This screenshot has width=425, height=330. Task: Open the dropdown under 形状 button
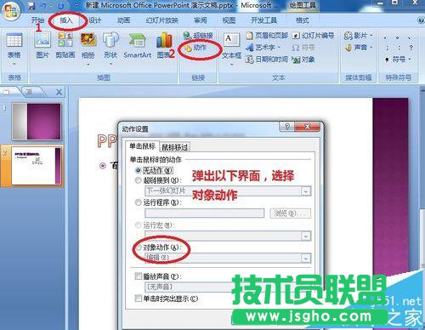110,65
